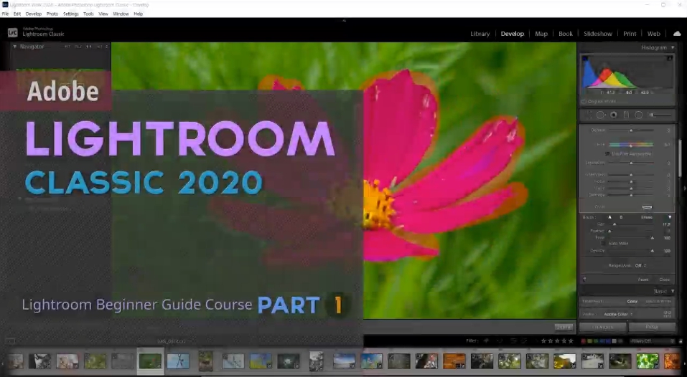Enable Use Fine Adjustment checkbox
The image size is (687, 377).
[607, 154]
